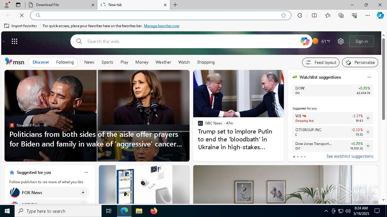Open the Watch menu item
Viewport: 387px width, 217px height.
click(x=184, y=62)
